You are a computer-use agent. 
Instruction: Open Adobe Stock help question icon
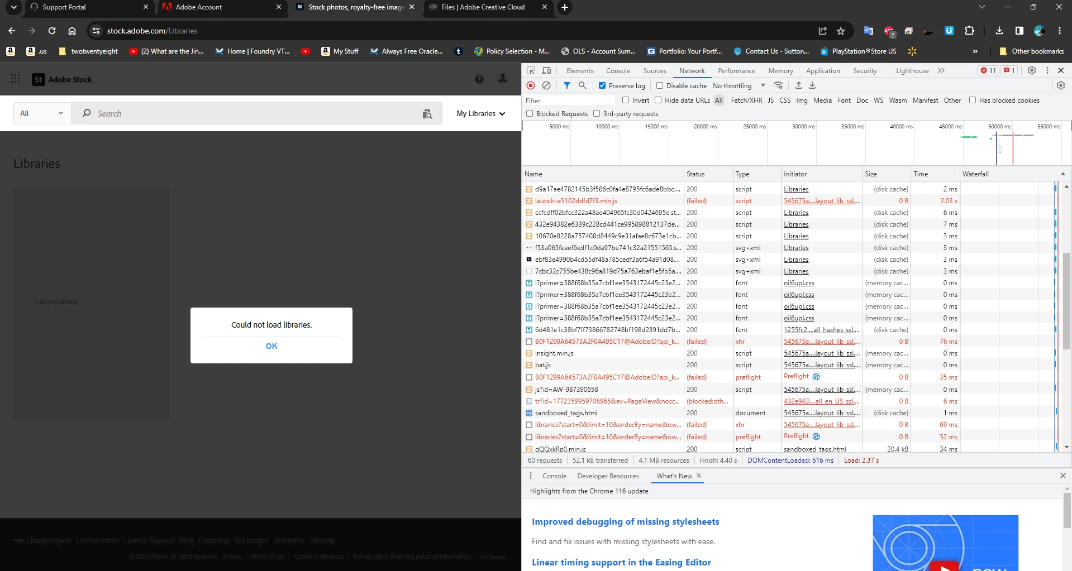pos(479,79)
